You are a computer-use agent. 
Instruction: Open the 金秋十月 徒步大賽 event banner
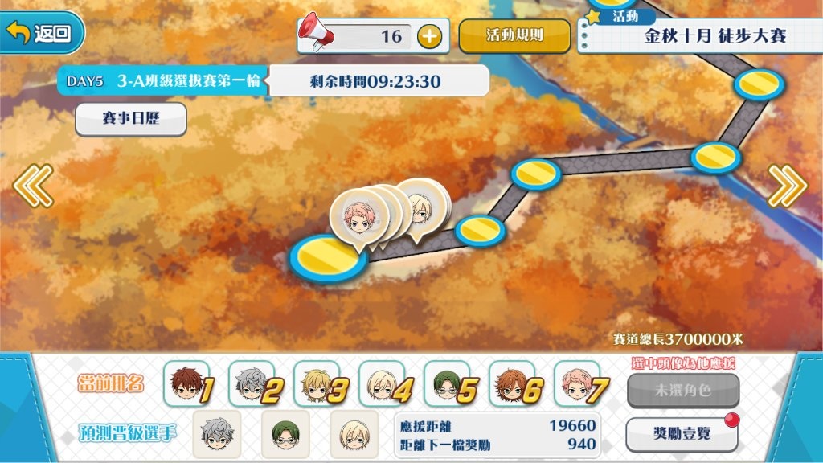[x=701, y=35]
